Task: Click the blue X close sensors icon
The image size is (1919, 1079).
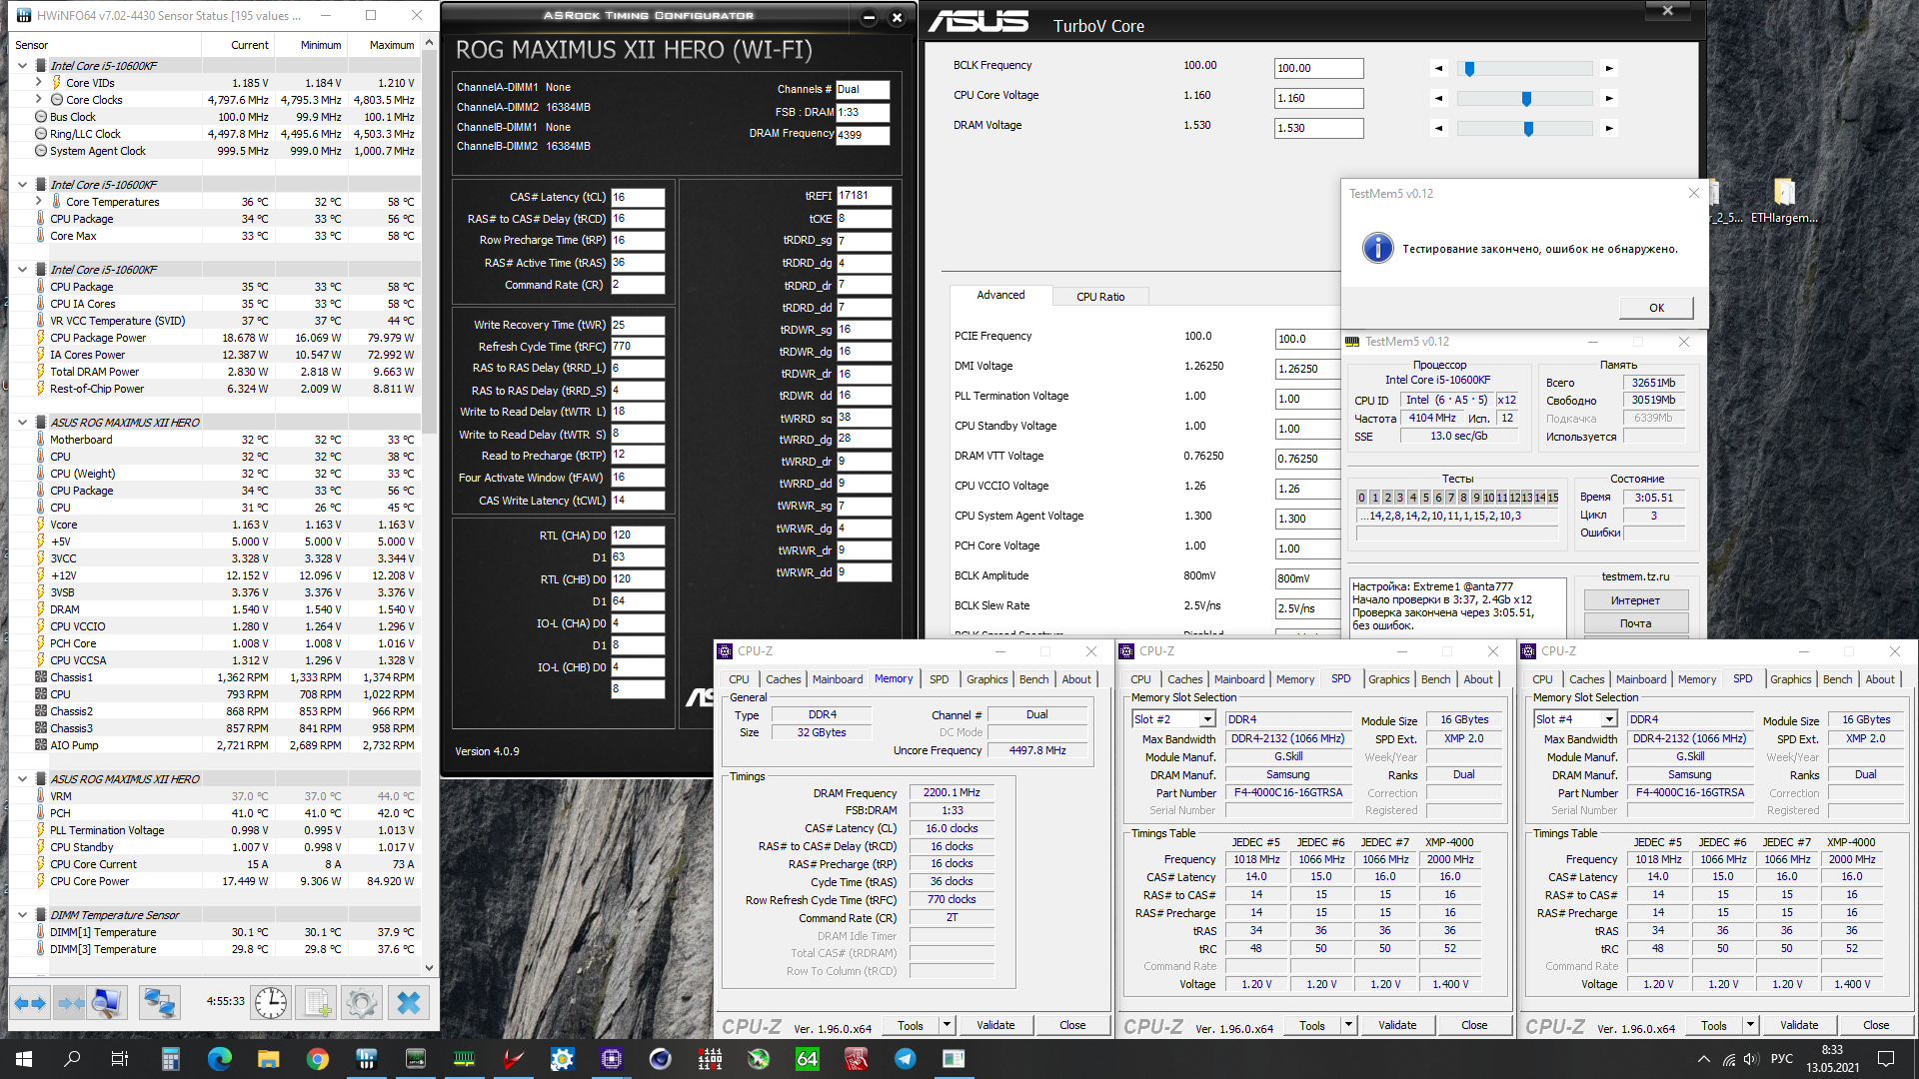Action: pyautogui.click(x=408, y=1002)
